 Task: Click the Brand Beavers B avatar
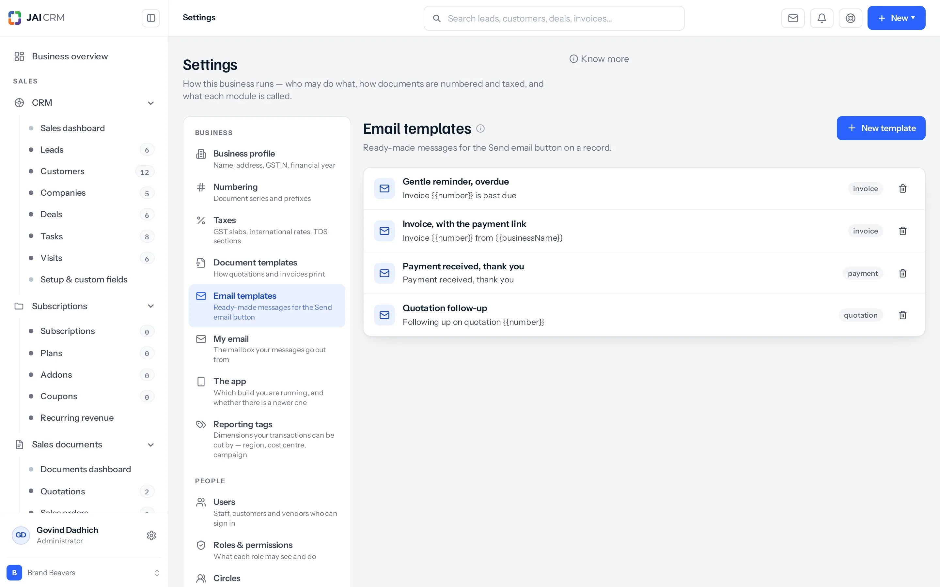(14, 573)
